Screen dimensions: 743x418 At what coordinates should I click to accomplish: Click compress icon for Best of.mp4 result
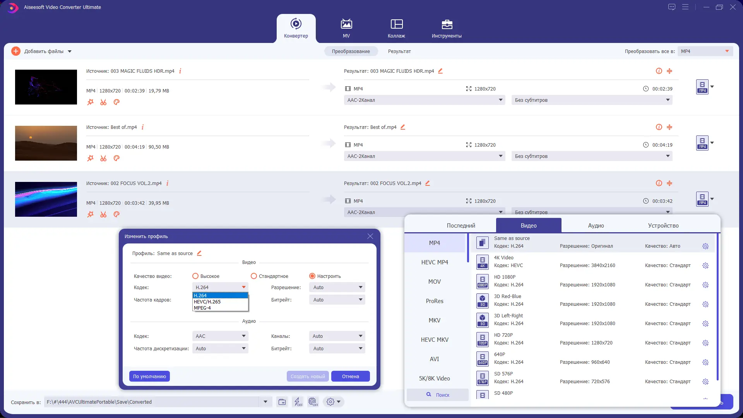669,127
